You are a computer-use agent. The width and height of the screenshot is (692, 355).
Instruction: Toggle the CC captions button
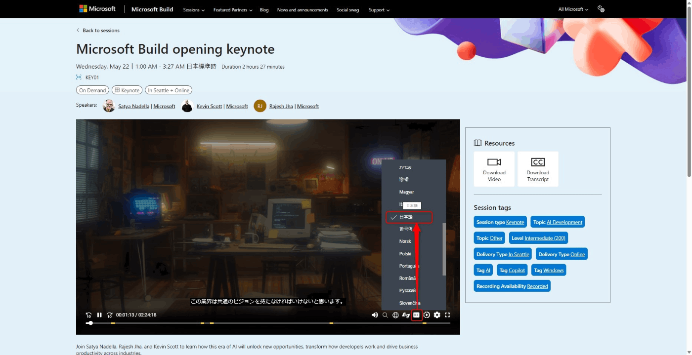pos(416,315)
